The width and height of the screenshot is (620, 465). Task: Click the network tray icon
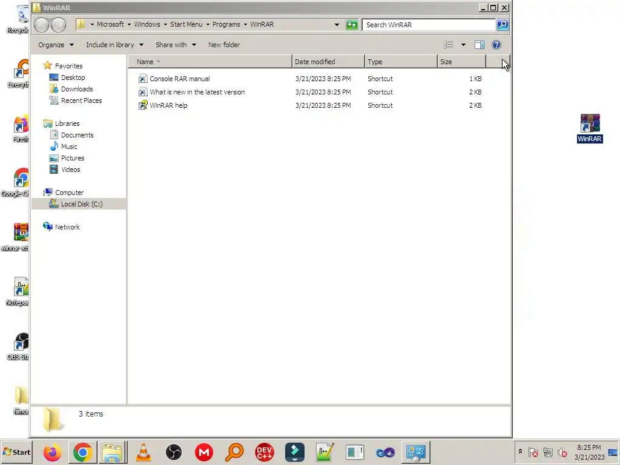(x=547, y=452)
